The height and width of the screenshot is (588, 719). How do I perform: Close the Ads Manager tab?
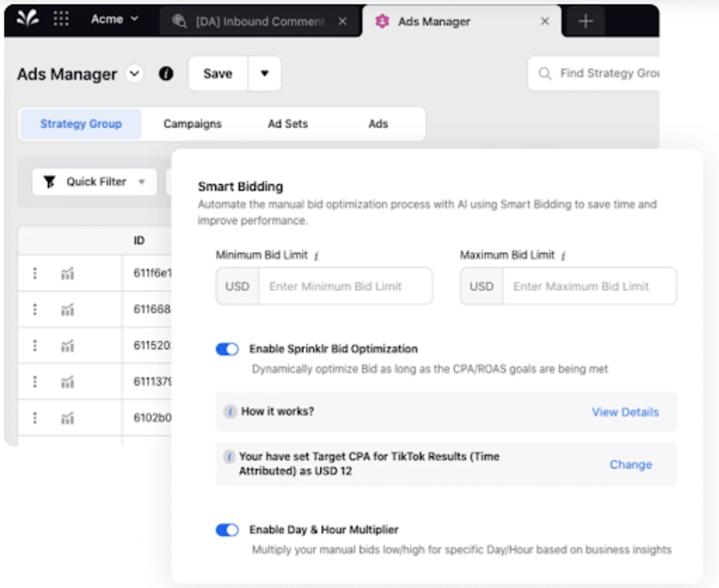click(x=545, y=22)
